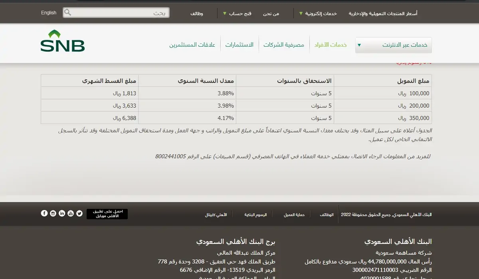Open the خدمات عبر الانترنت dropdown
Screen dimensions: 479x279
click(394, 45)
